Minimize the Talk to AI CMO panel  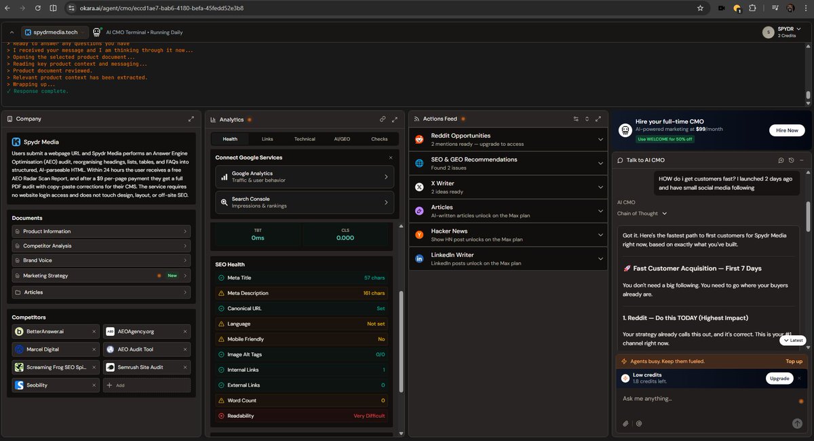(x=801, y=160)
